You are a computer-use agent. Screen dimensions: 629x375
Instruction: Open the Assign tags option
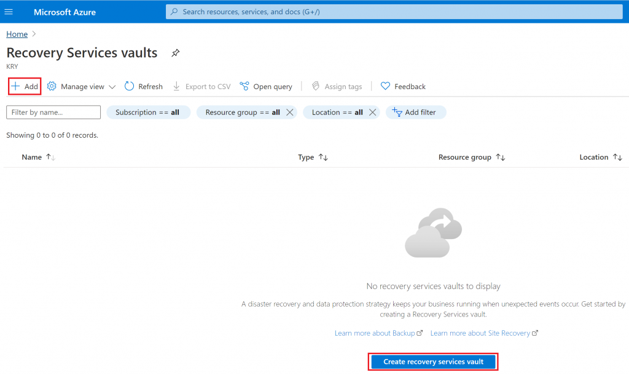(337, 86)
